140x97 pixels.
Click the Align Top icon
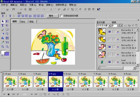[27, 16]
